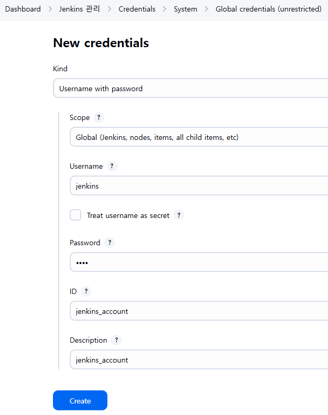Enable Treat username as secret checkbox

coord(76,215)
